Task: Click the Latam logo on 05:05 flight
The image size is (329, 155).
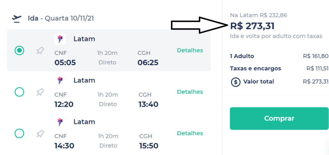Action: (x=60, y=39)
